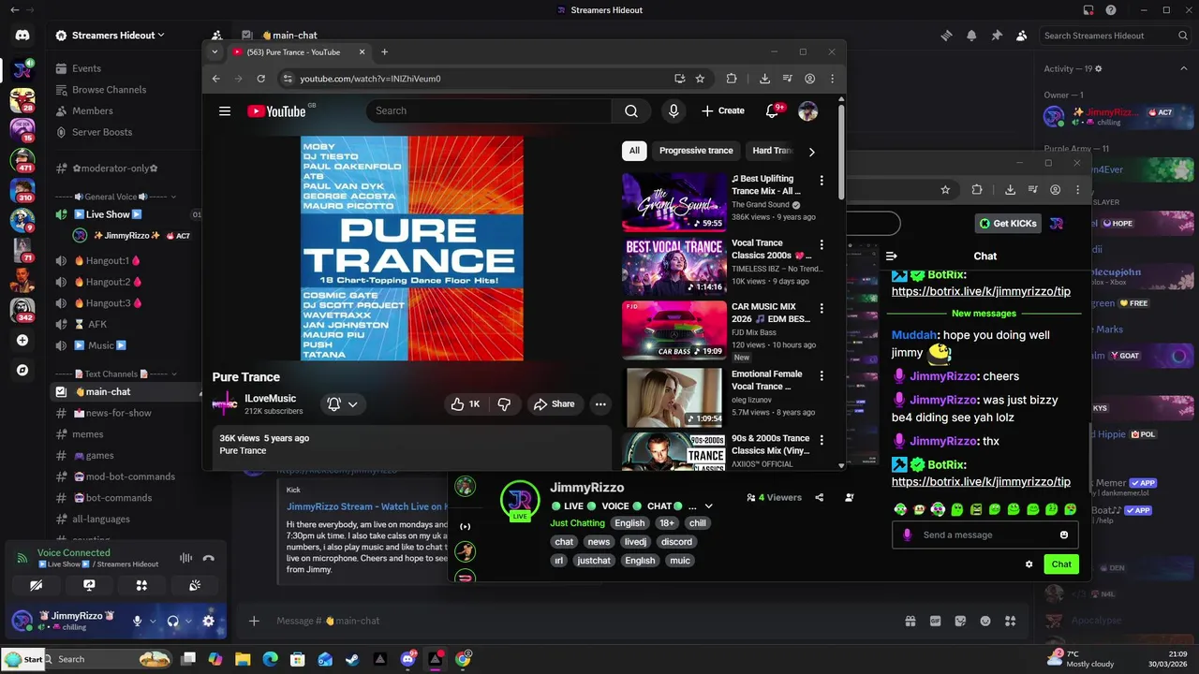Click the YouTube search magnifier button
This screenshot has width=1199, height=674.
[x=631, y=110]
